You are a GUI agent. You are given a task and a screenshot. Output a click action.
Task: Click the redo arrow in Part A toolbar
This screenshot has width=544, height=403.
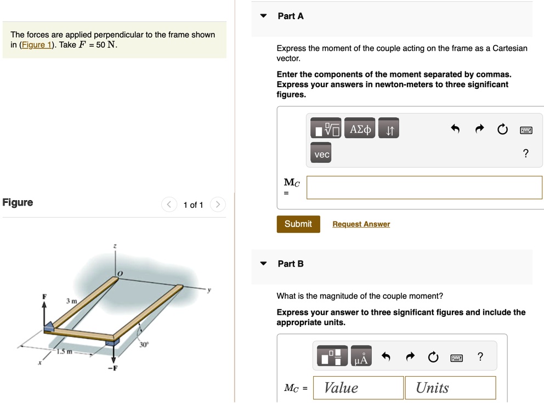point(479,128)
